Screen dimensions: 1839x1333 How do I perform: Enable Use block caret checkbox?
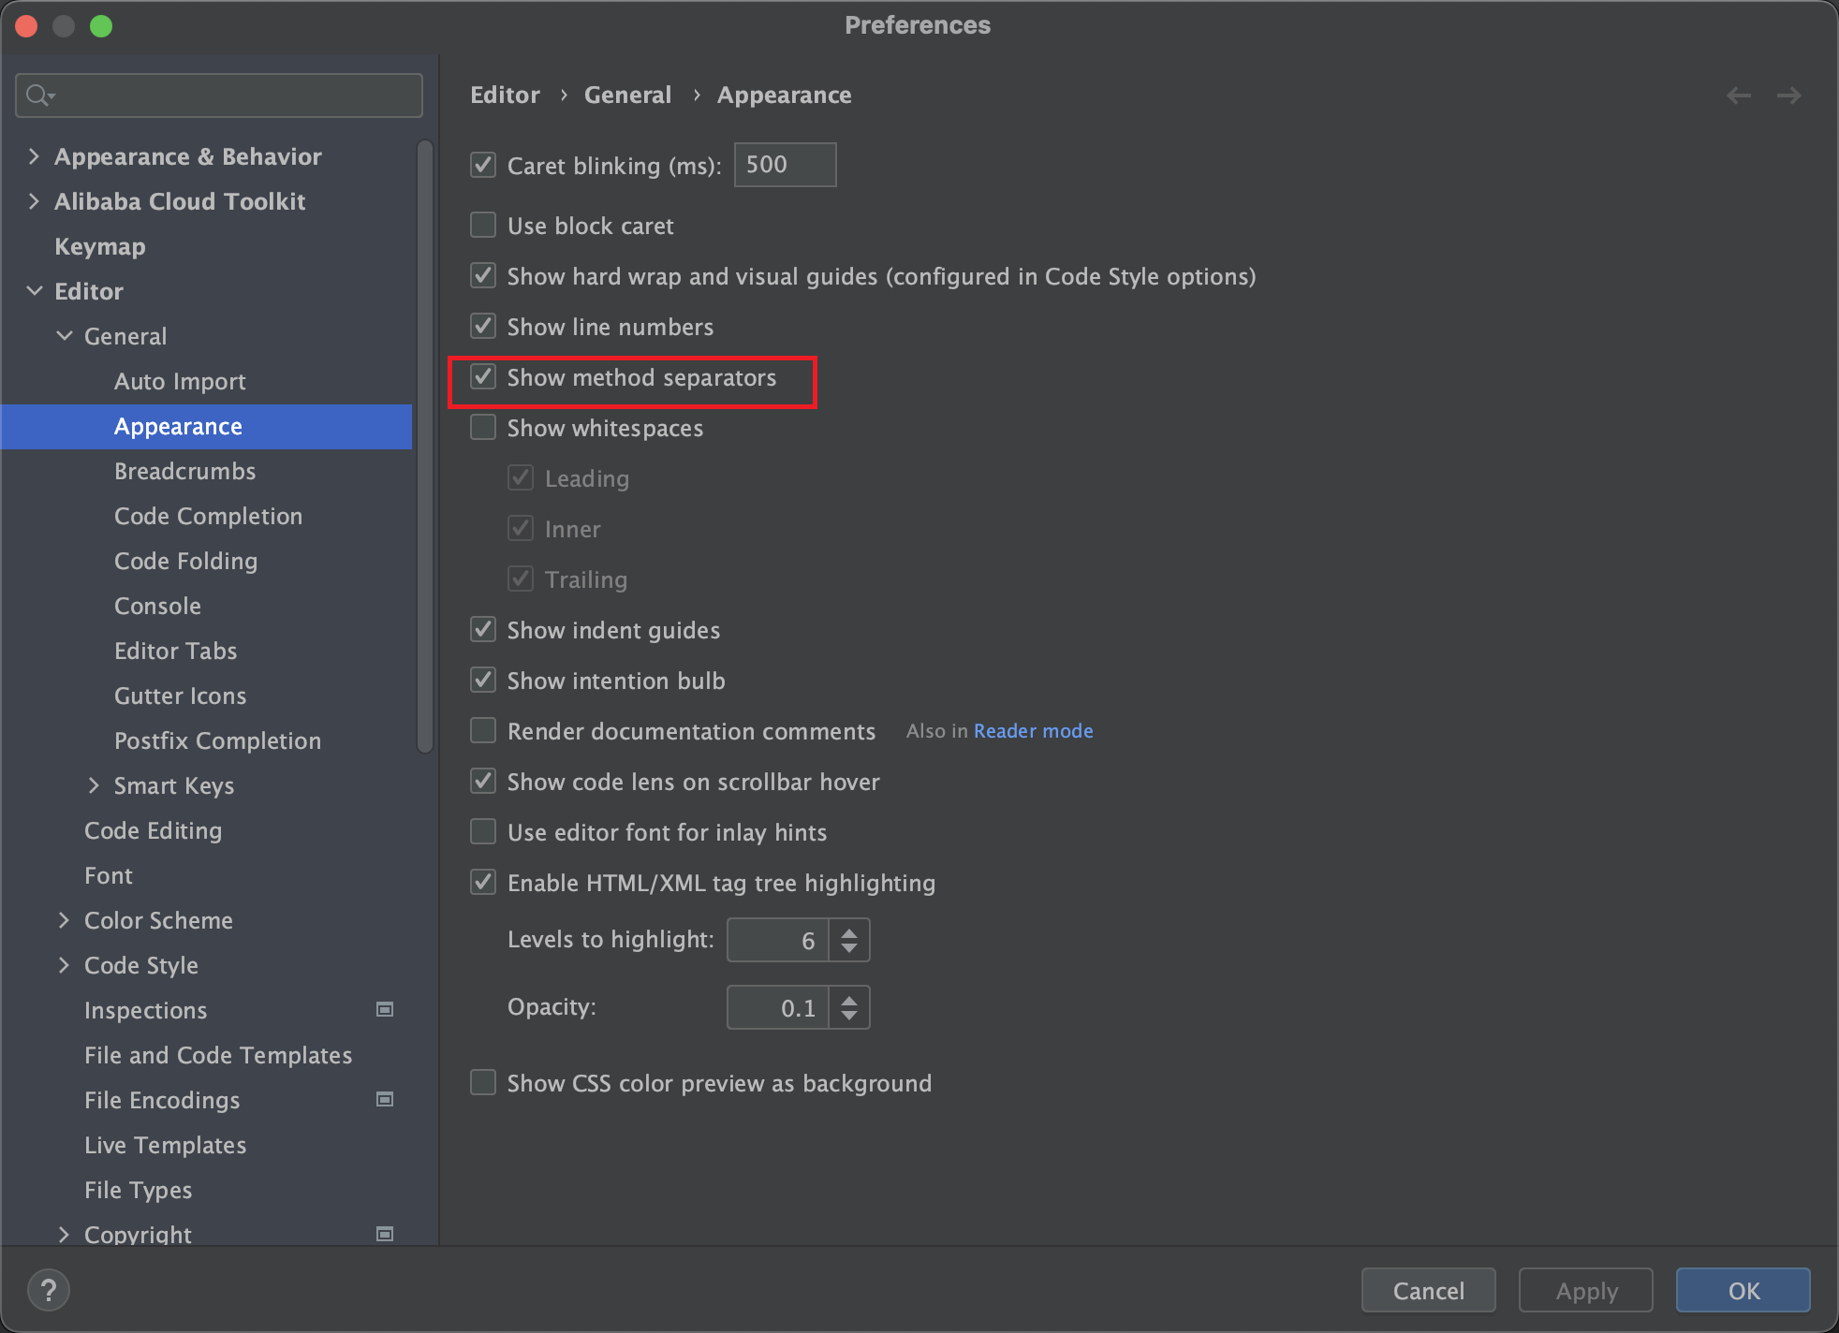483,226
